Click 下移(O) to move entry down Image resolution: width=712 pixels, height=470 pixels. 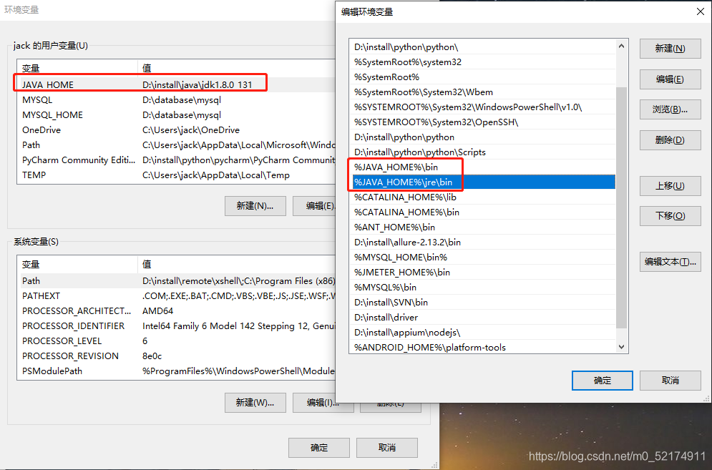(x=670, y=216)
